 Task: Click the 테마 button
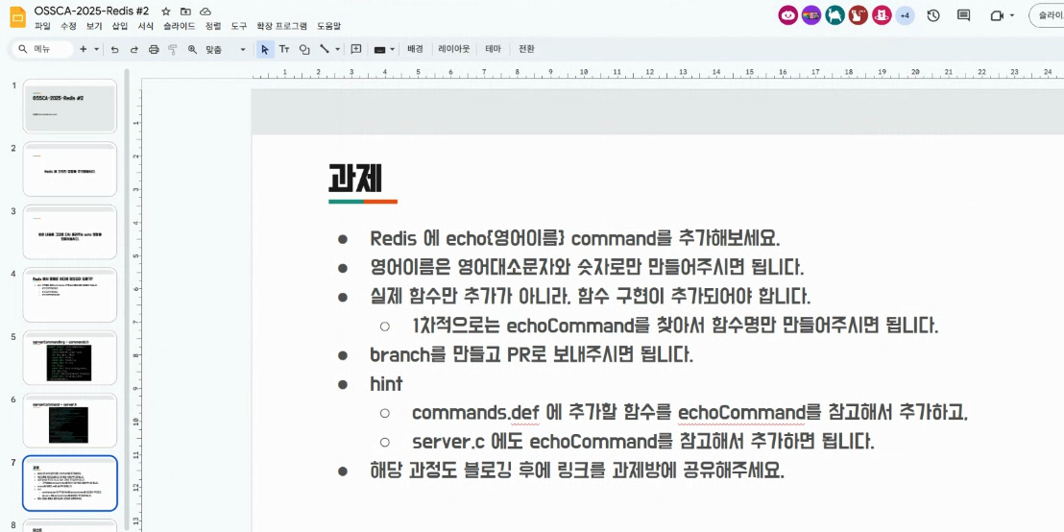coord(493,49)
